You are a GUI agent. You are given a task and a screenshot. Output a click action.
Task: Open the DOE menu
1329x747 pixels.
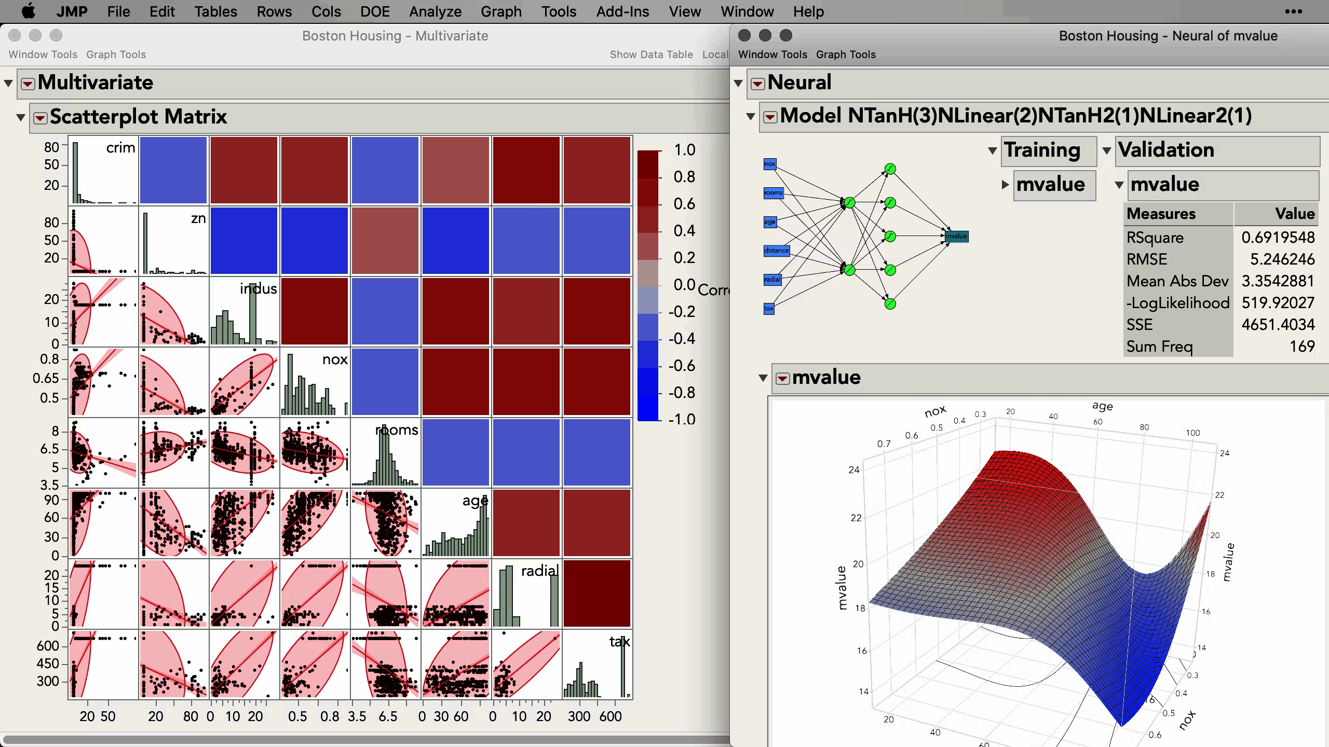click(375, 11)
